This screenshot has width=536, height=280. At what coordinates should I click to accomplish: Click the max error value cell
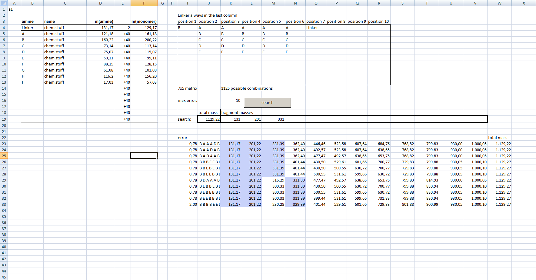point(231,101)
